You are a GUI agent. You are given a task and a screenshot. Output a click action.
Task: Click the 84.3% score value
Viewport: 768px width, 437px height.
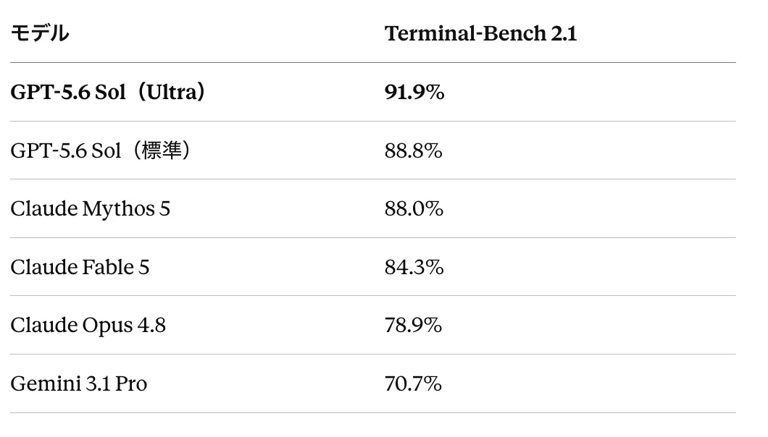coord(414,267)
